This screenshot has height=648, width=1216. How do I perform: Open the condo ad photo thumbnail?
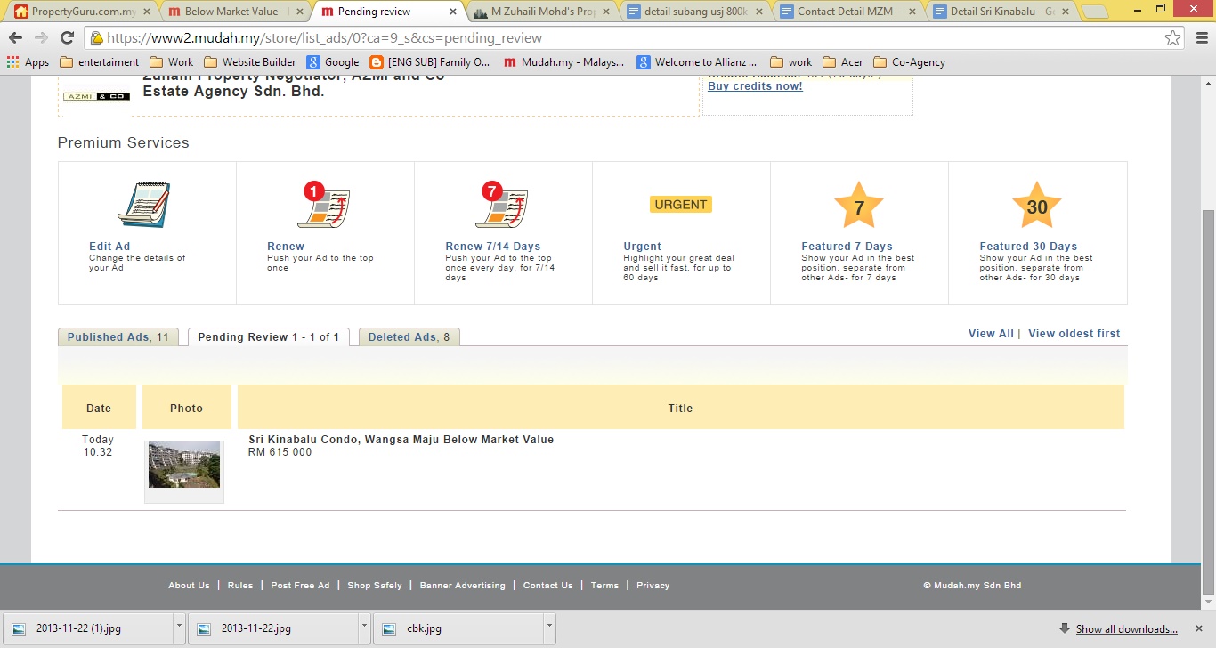coord(184,465)
